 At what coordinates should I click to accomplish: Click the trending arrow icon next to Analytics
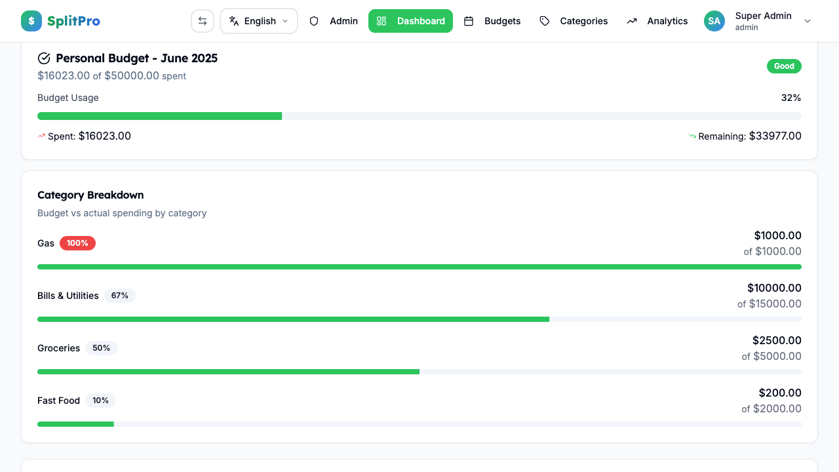(x=631, y=21)
